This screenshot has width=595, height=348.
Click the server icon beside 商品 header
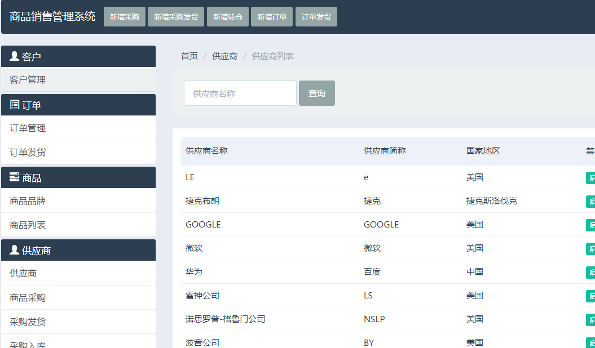15,177
